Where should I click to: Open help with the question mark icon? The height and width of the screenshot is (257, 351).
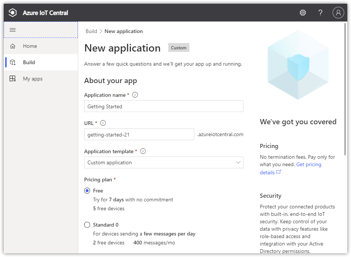320,13
